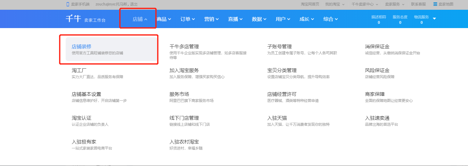Click description 使用官方工具旺铺装修您的店铺
Viewport: 468px width, 166px height.
click(x=97, y=53)
